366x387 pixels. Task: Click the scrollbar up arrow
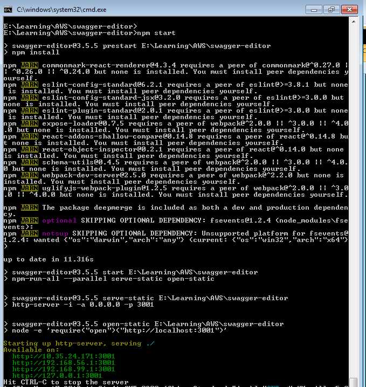[x=353, y=22]
